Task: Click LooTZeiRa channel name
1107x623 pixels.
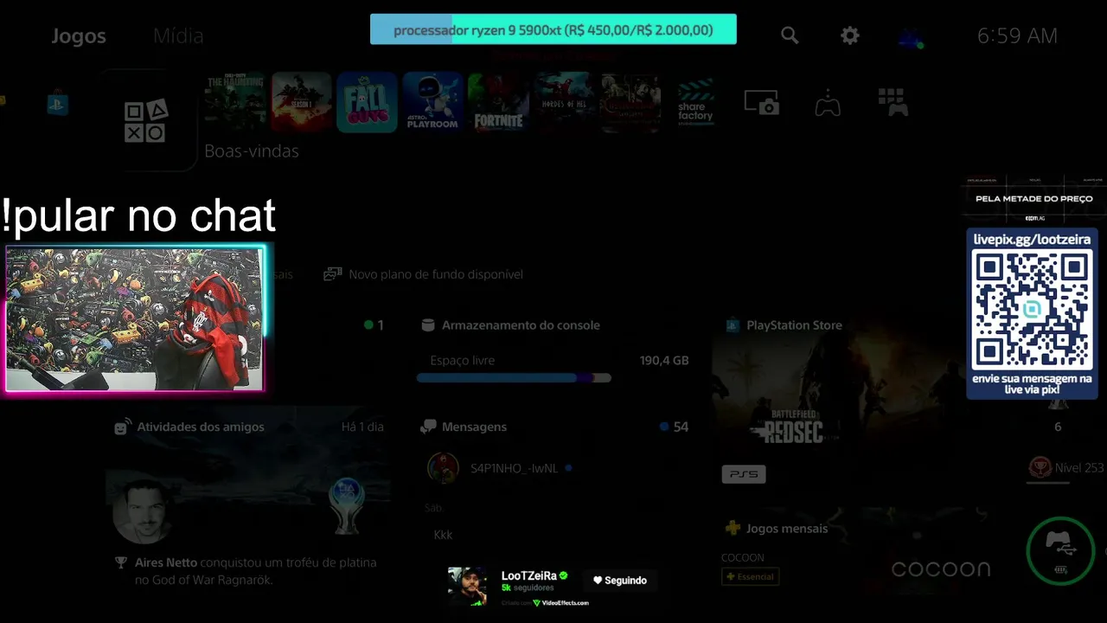Action: [x=529, y=575]
